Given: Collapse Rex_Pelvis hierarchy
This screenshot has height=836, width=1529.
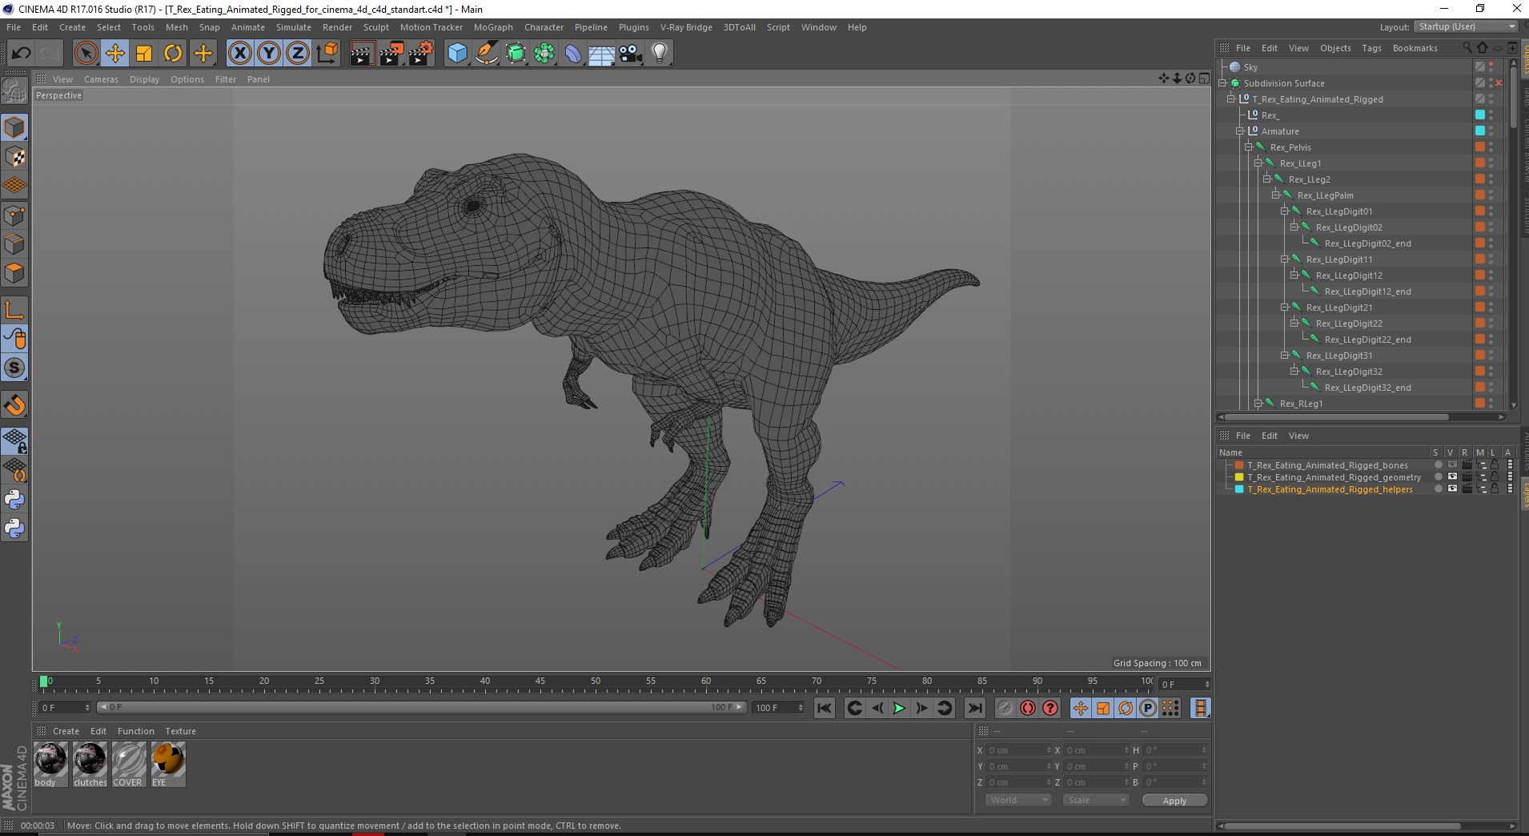Looking at the screenshot, I should pos(1248,147).
